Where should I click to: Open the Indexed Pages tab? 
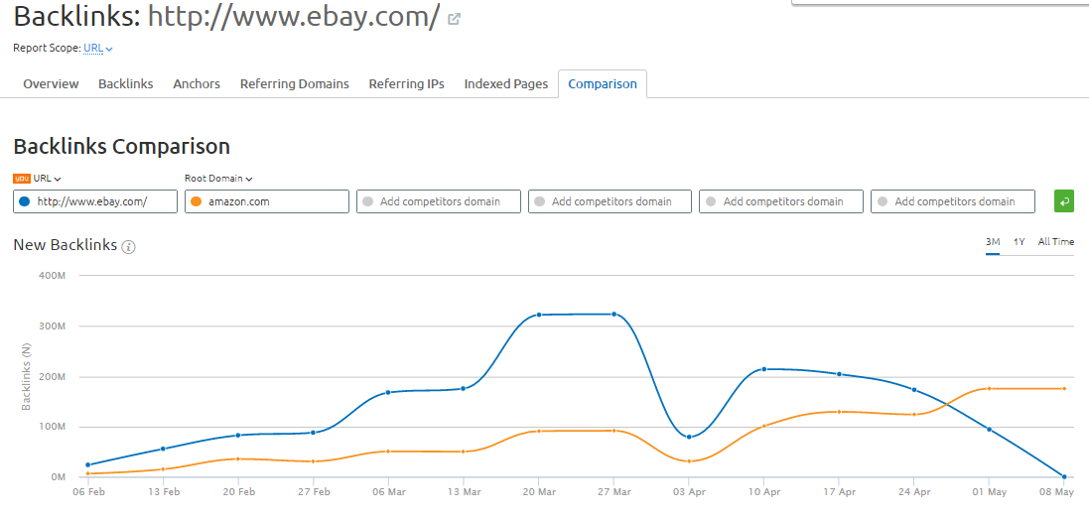[506, 84]
